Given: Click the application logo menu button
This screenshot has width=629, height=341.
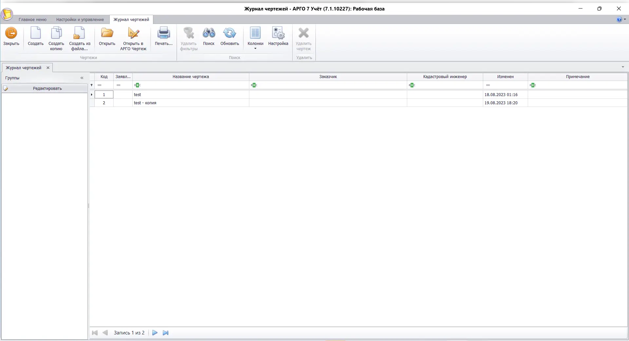Looking at the screenshot, I should click(x=7, y=14).
